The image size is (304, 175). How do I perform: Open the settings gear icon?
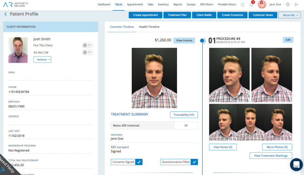[x=288, y=4]
